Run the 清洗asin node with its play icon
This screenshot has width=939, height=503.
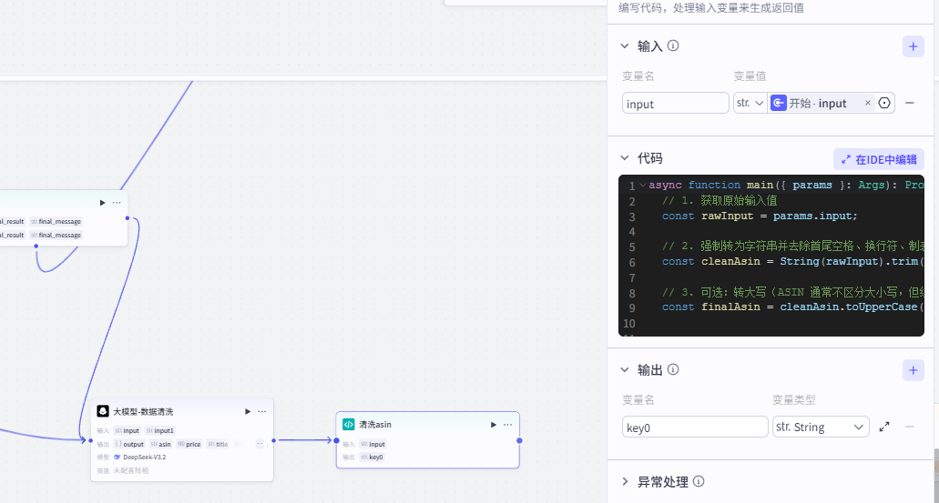coord(494,425)
